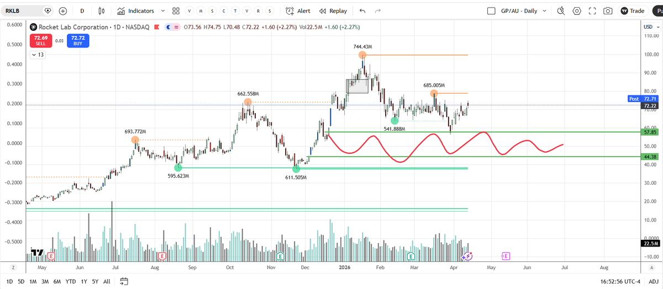Click the 22.5M volume label
Image resolution: width=663 pixels, height=289 pixels.
click(x=650, y=243)
